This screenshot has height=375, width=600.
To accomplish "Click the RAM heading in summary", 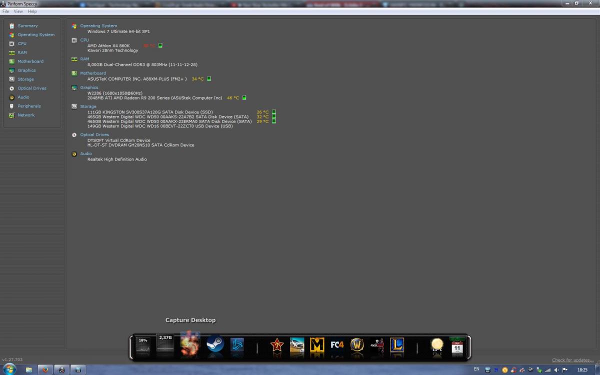I will [x=84, y=59].
